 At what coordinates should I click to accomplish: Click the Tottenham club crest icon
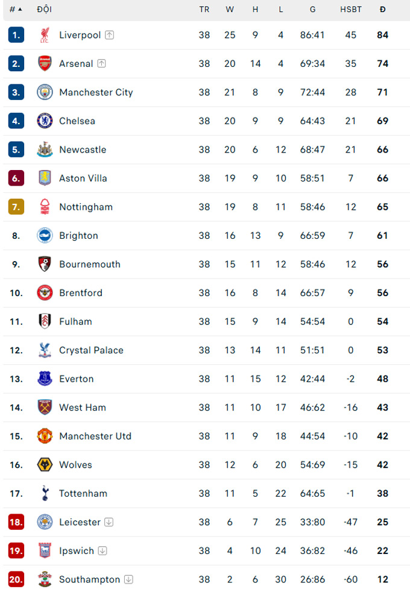(45, 493)
